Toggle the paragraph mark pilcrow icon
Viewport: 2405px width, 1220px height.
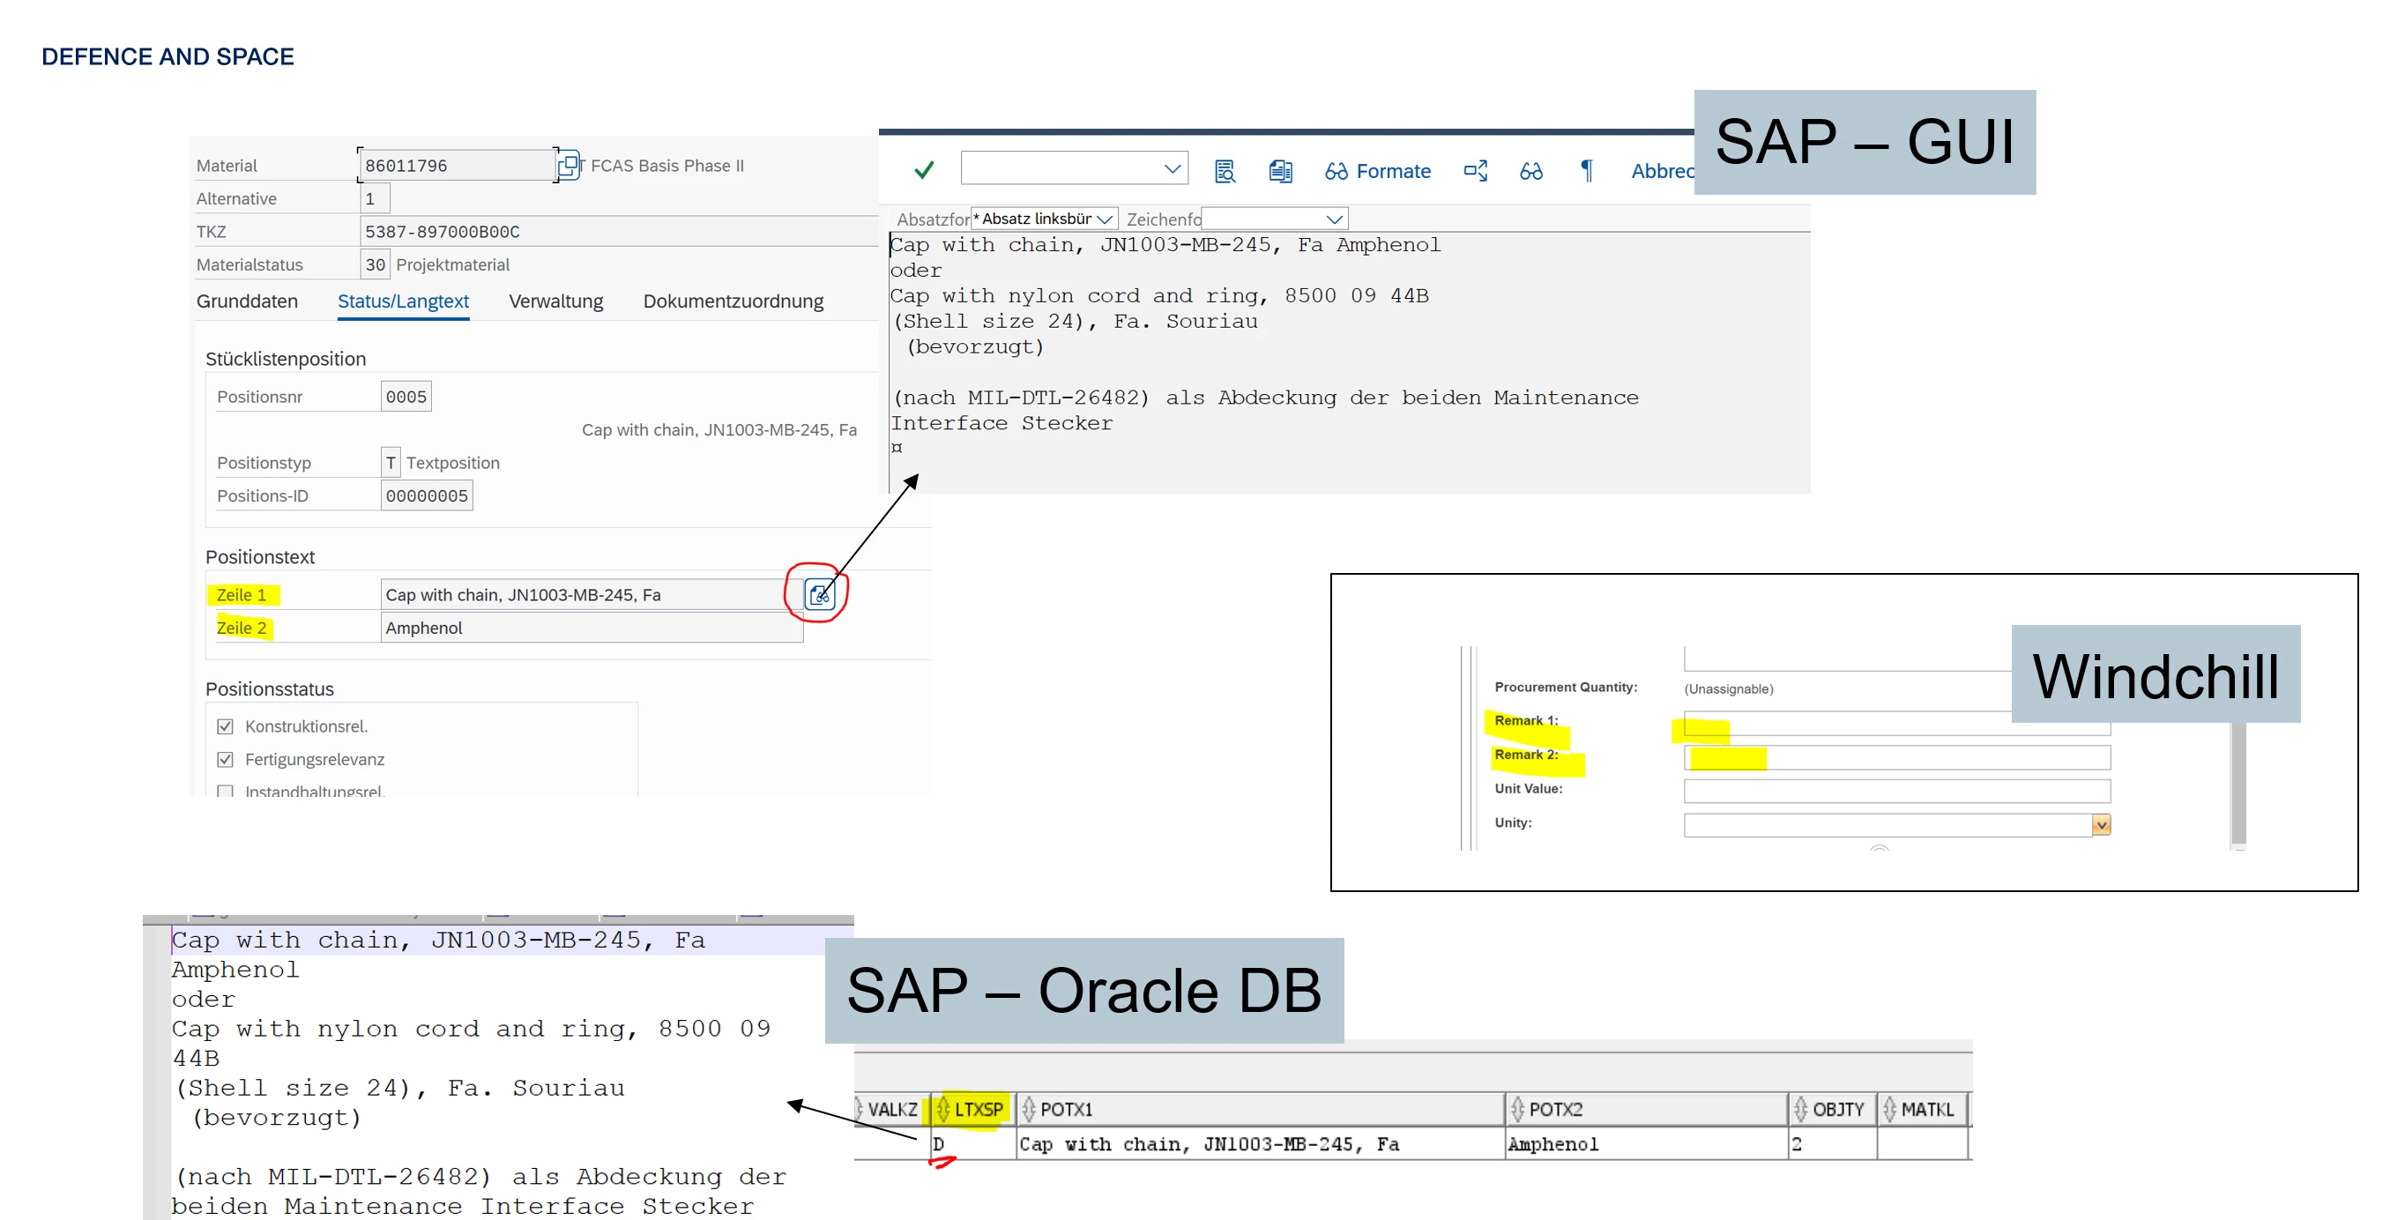click(x=1586, y=171)
